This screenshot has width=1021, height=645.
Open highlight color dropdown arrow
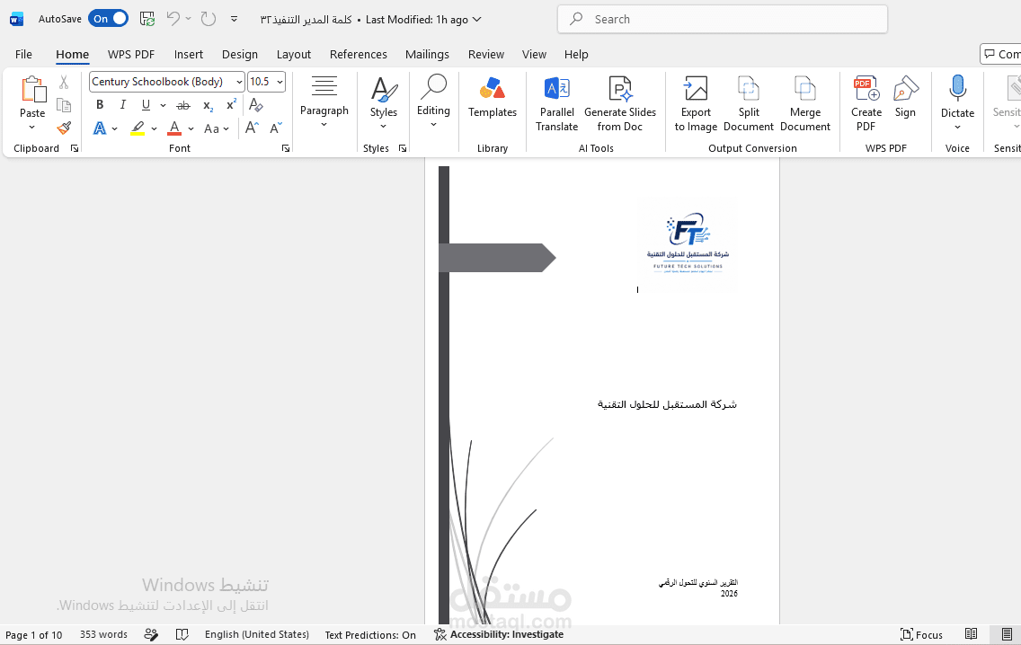[x=155, y=128]
